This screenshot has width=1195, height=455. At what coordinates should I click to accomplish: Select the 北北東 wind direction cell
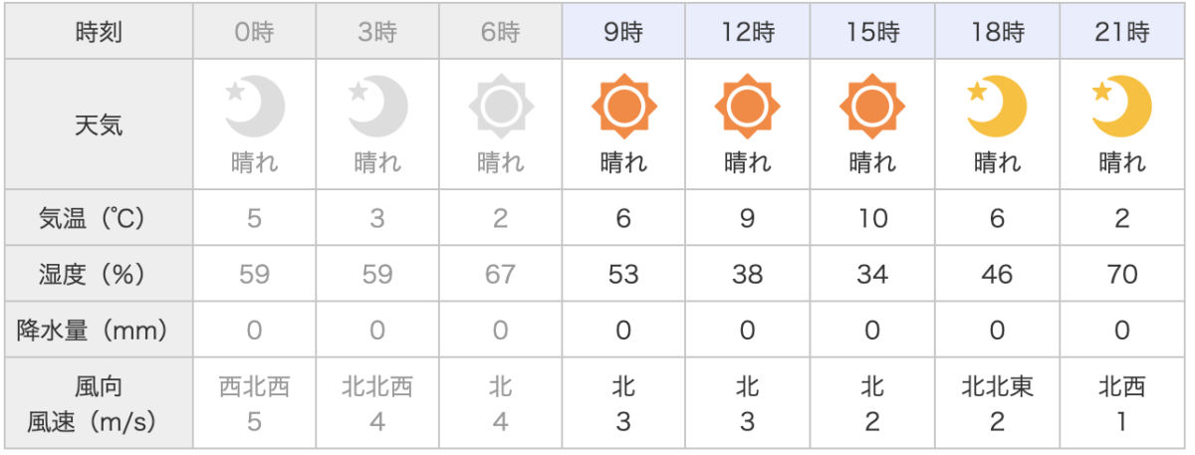[997, 386]
